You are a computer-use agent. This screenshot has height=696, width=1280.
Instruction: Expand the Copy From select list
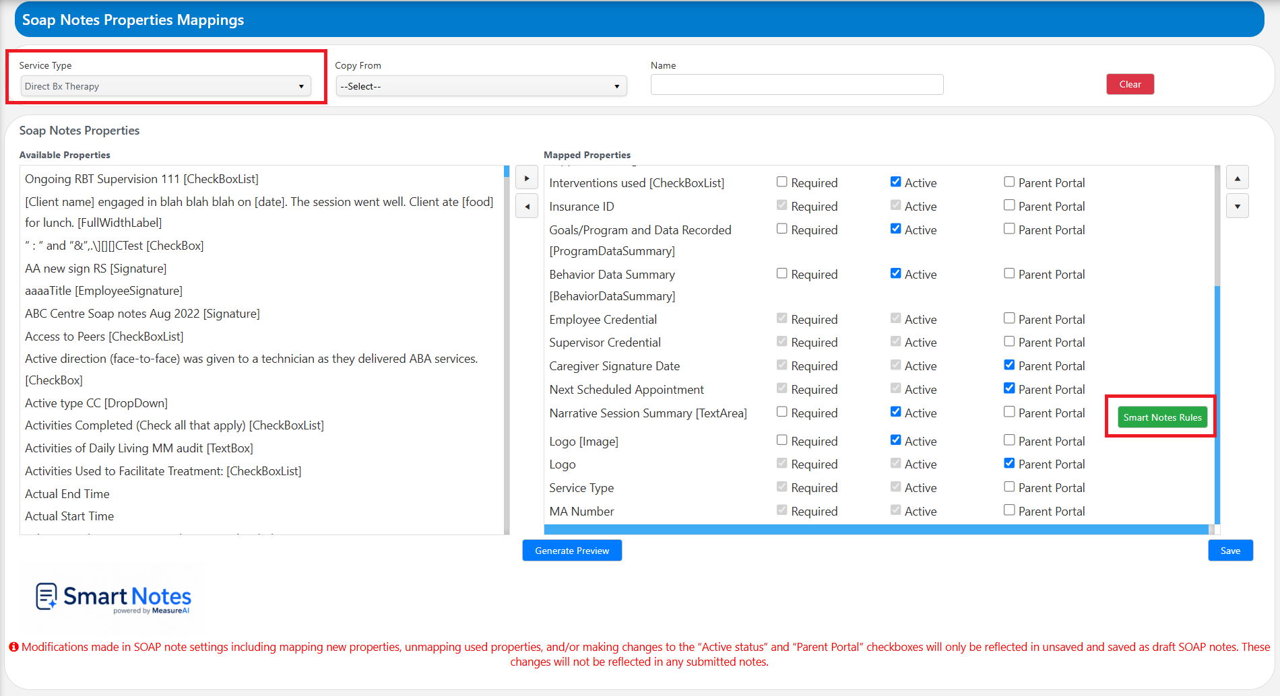(481, 86)
